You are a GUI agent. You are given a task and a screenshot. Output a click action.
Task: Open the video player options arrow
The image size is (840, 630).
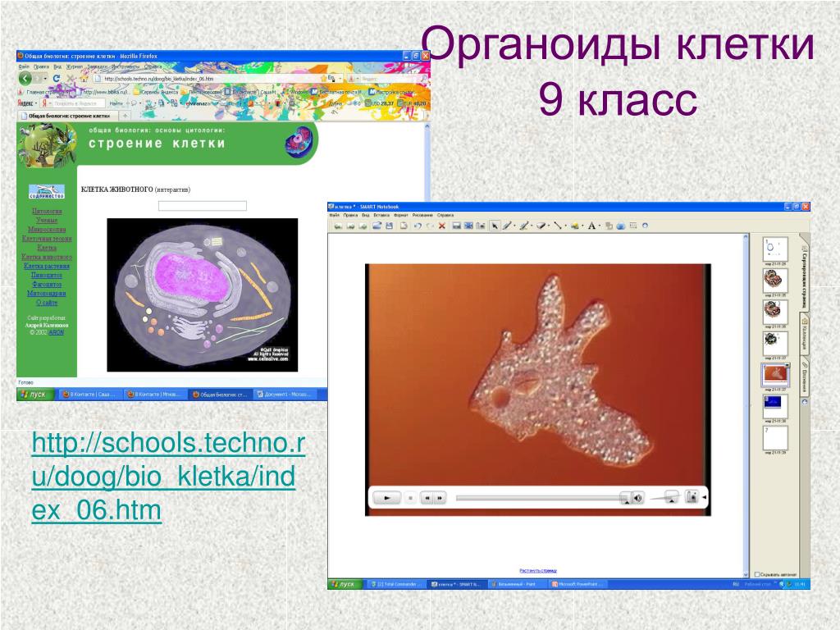click(x=704, y=497)
